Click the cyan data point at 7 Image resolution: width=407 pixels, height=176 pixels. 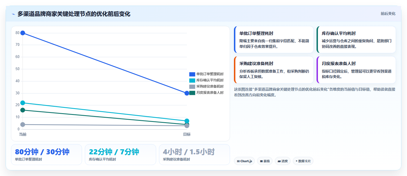point(187,121)
